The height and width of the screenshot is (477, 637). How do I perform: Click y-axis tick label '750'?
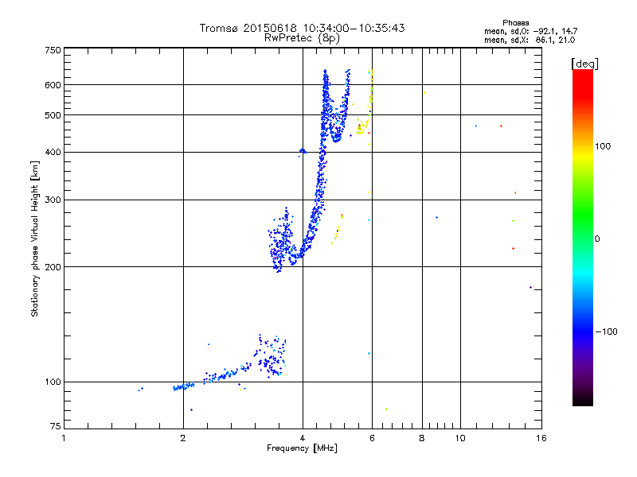[53, 50]
